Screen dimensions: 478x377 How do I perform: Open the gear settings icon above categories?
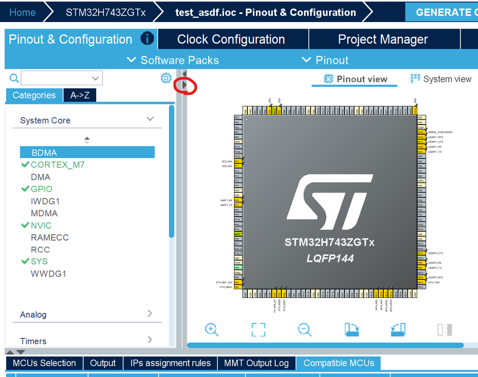click(x=166, y=78)
